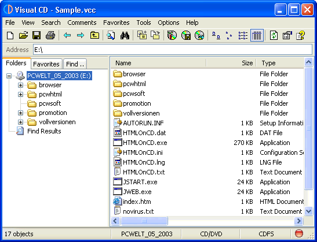Click the Open folder toolbar icon

(x=23, y=35)
